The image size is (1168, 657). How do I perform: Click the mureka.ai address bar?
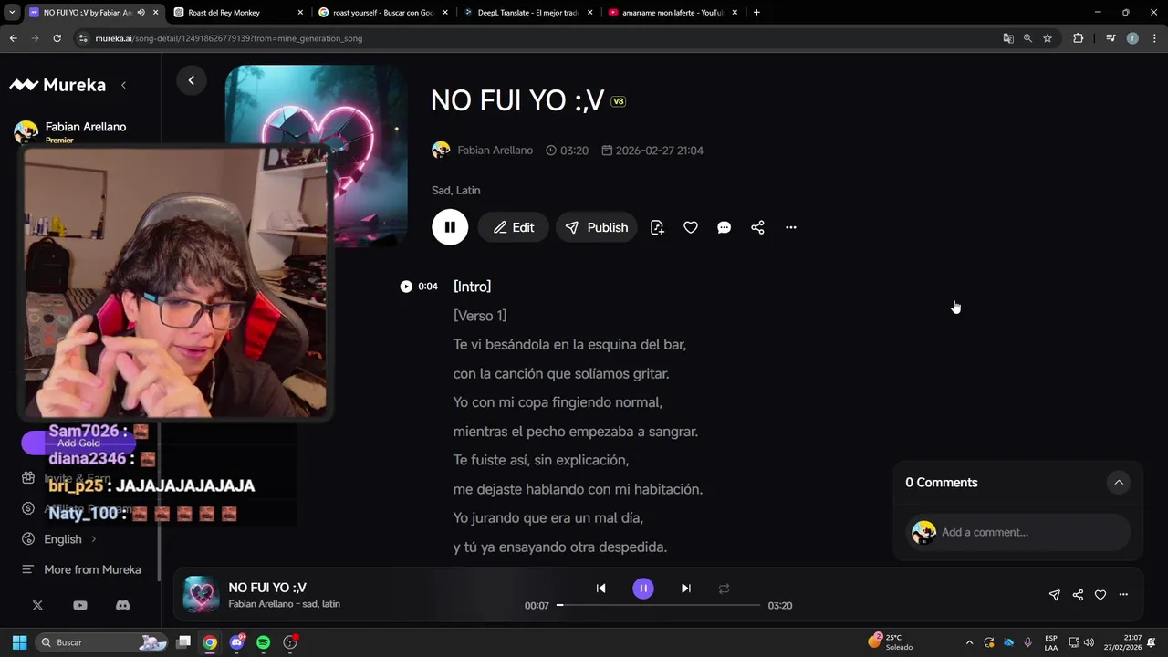point(538,38)
